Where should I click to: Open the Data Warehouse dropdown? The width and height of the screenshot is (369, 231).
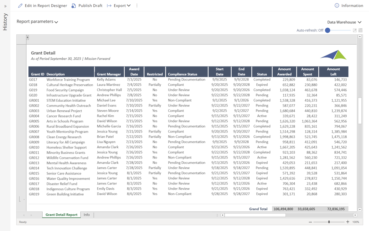coord(344,22)
